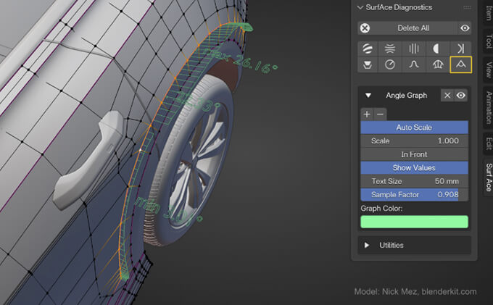493x305 pixels.
Task: Open the Animation sidebar tab
Action: (x=489, y=108)
